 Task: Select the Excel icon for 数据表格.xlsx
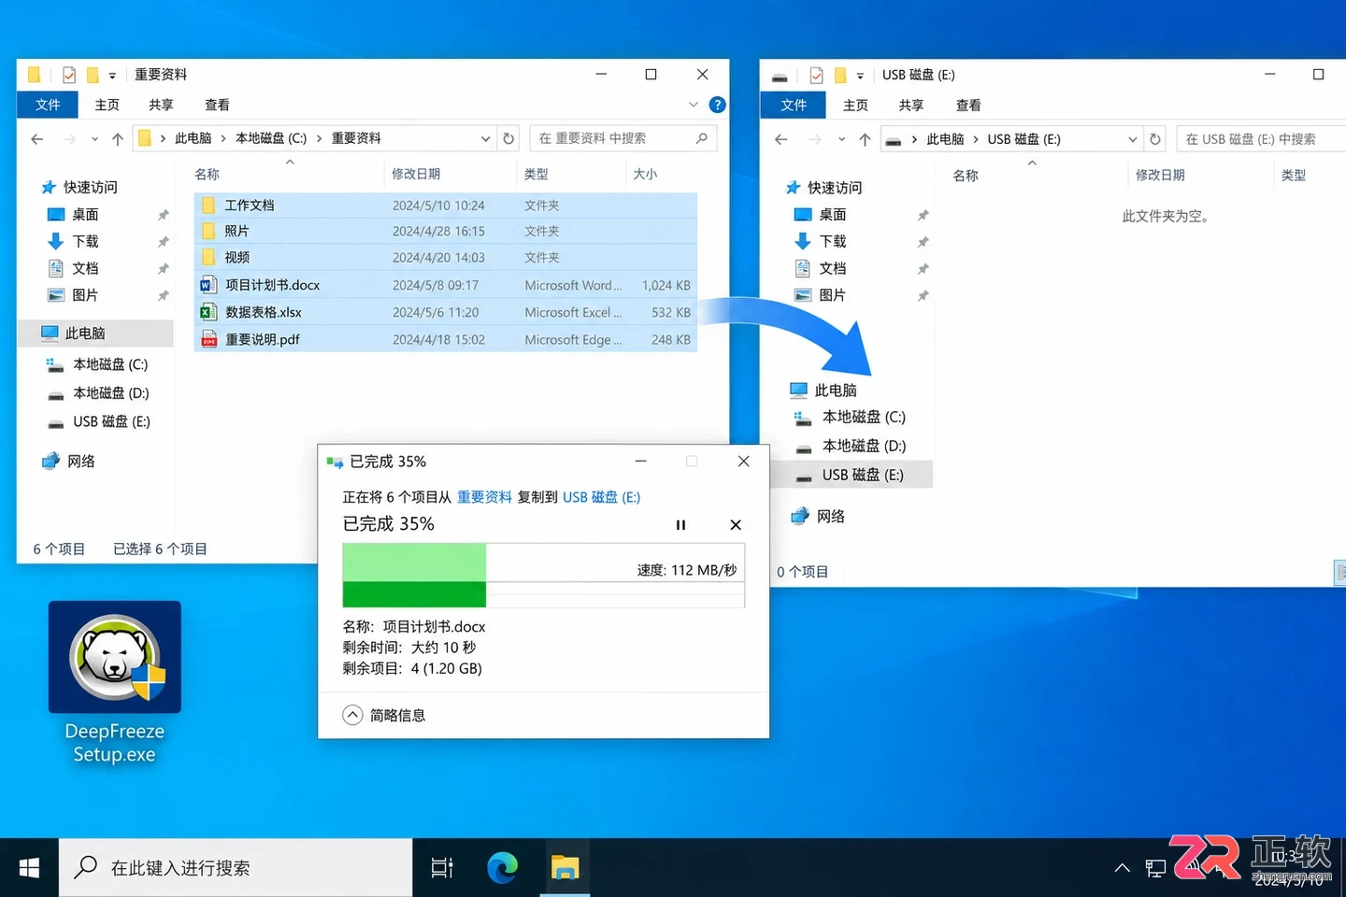(x=208, y=312)
